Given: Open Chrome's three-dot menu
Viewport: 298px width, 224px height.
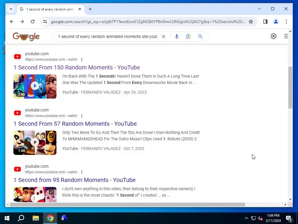Looking at the screenshot, I should (x=286, y=22).
